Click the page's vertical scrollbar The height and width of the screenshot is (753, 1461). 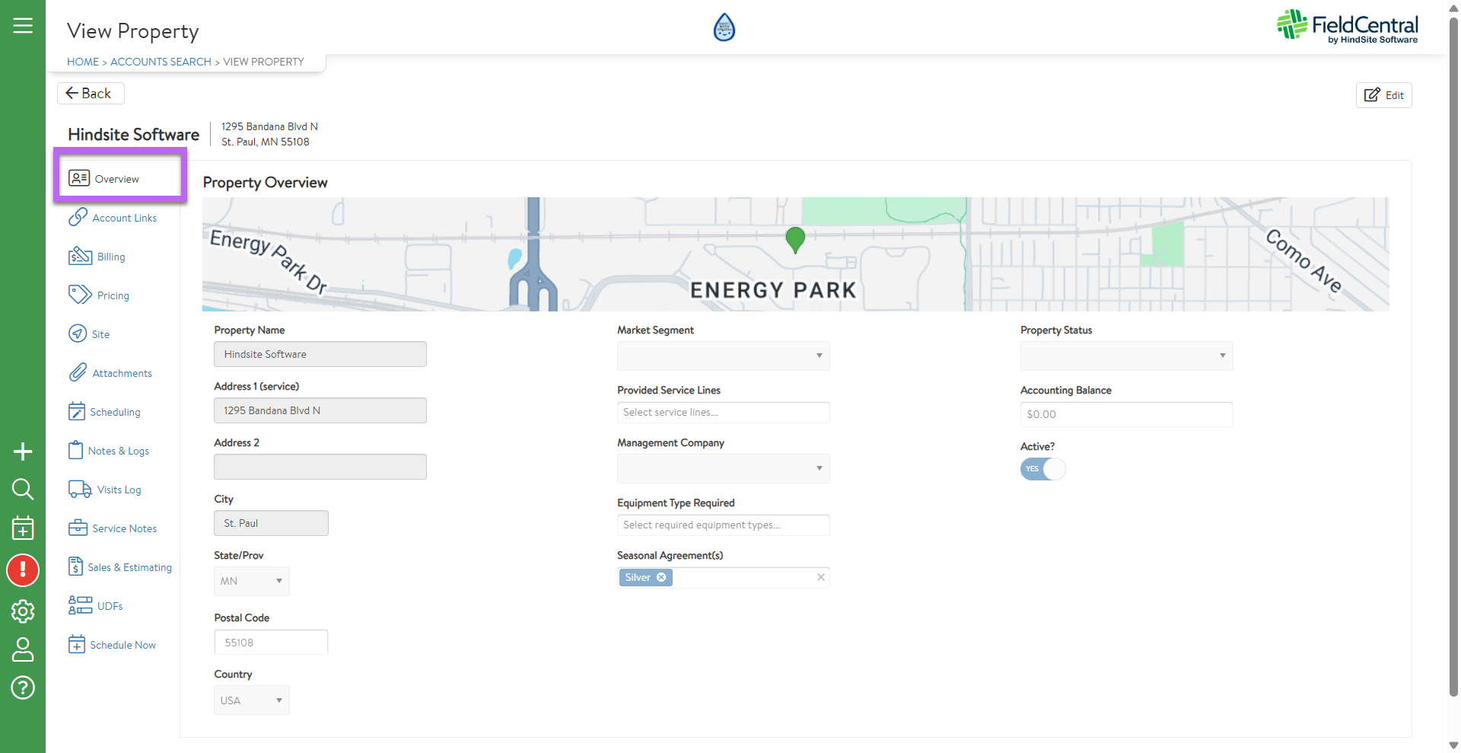(x=1453, y=350)
